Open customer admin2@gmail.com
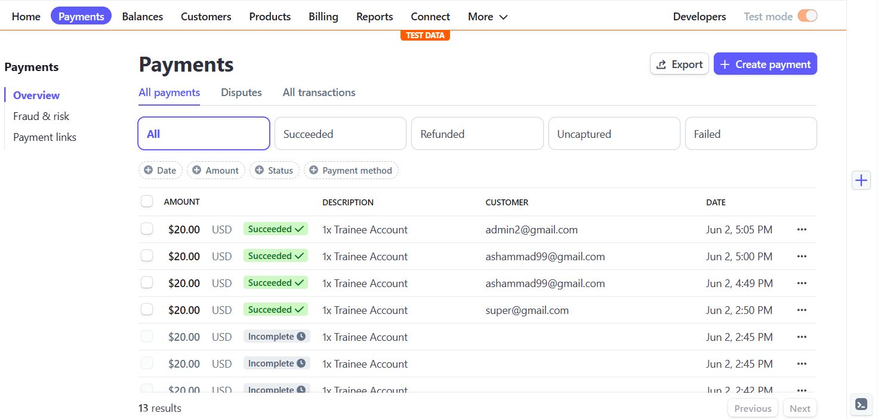878x419 pixels. coord(531,230)
